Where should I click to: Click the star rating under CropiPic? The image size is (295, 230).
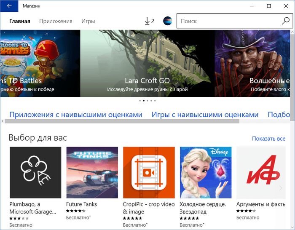[x=133, y=218]
